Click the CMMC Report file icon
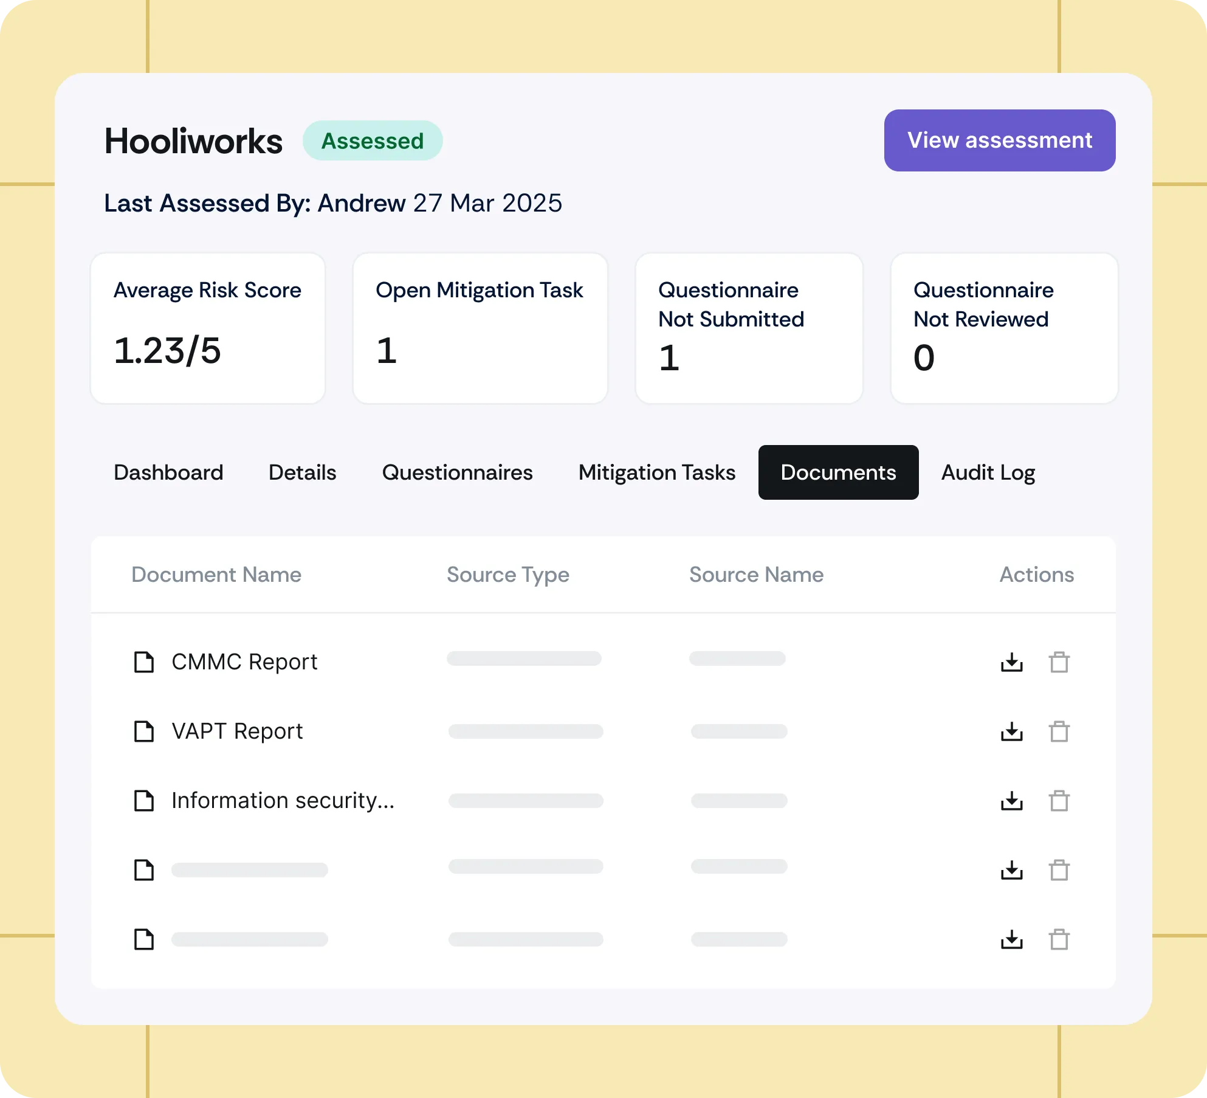Viewport: 1207px width, 1098px height. click(144, 662)
